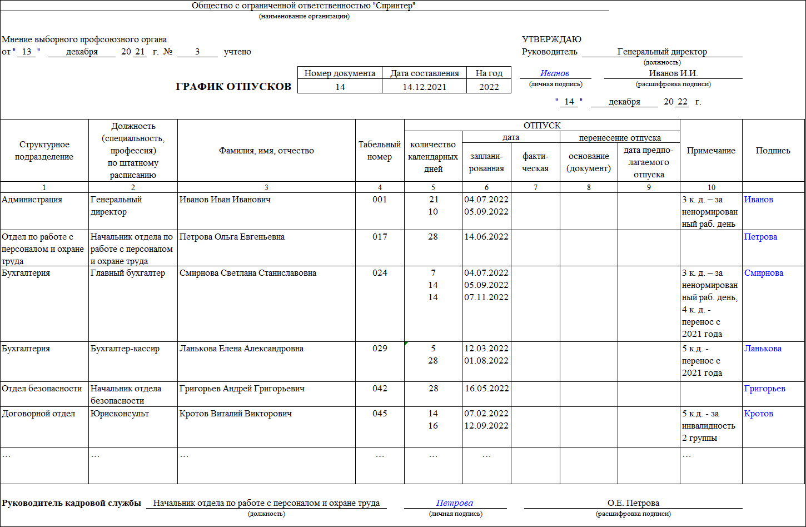806x527 pixels.
Task: Click the date cell 14.12.2021
Action: [x=425, y=87]
